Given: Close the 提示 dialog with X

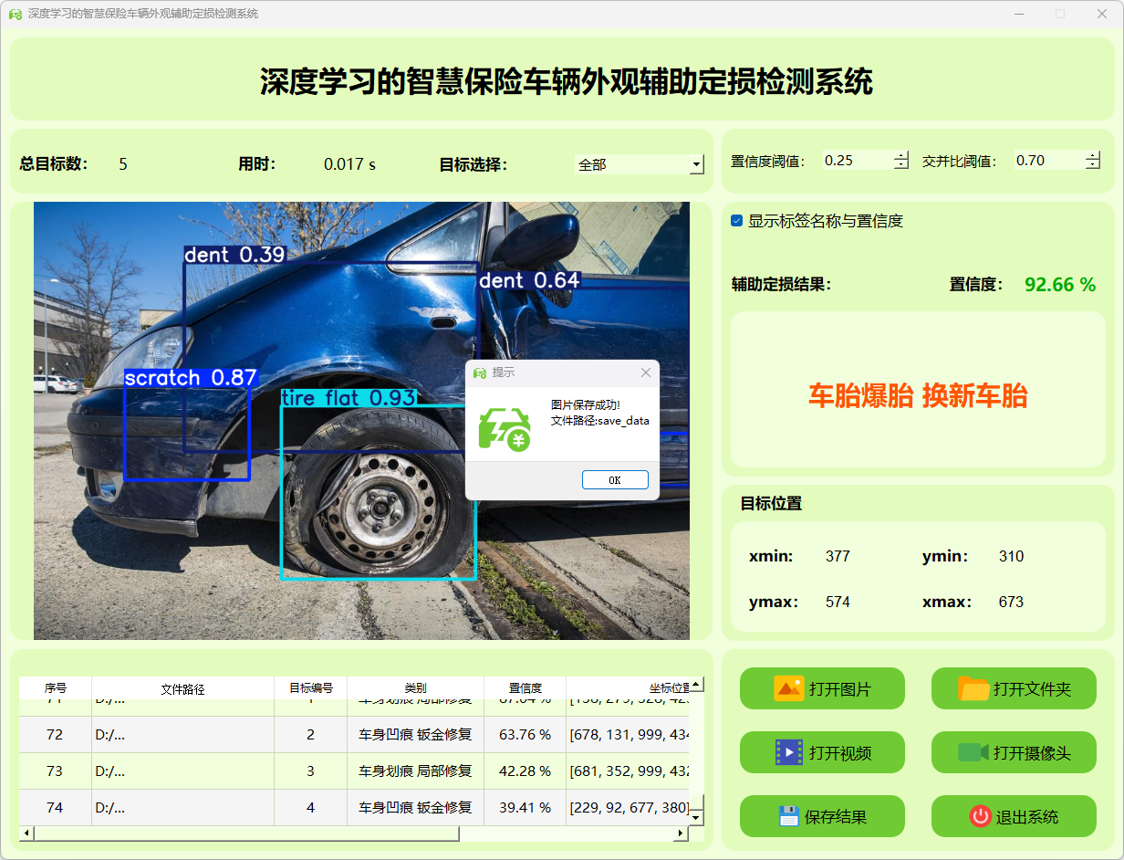Looking at the screenshot, I should (646, 372).
